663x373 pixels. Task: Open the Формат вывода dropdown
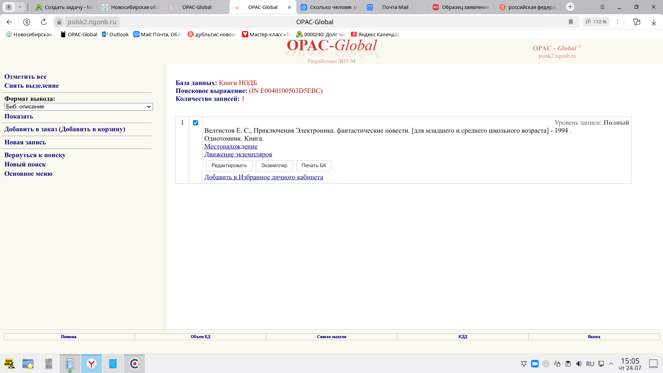78,107
